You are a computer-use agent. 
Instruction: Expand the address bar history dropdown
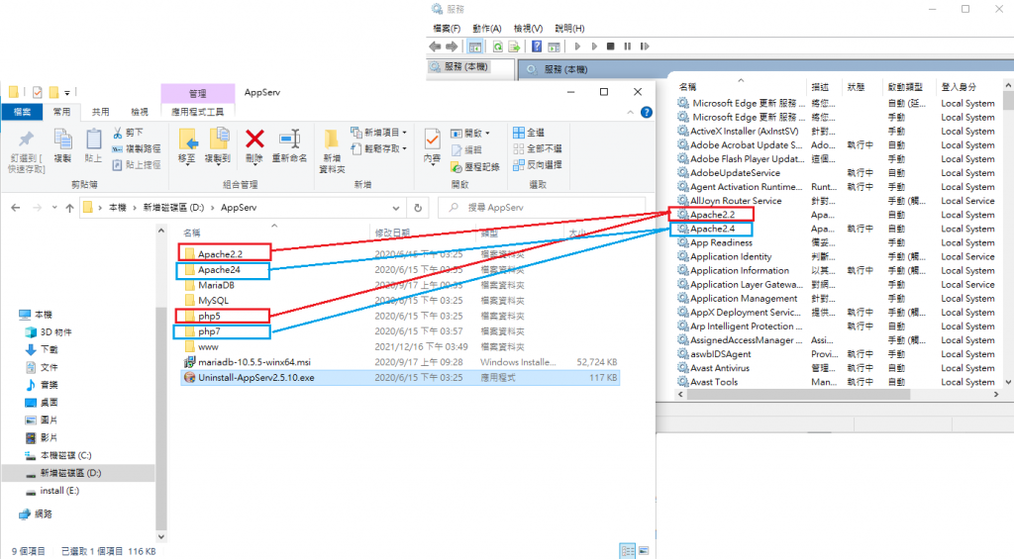pos(396,208)
